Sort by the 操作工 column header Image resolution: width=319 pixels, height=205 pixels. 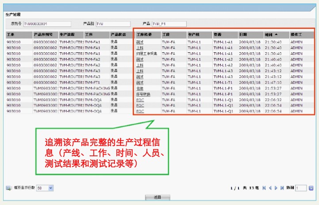click(x=302, y=35)
